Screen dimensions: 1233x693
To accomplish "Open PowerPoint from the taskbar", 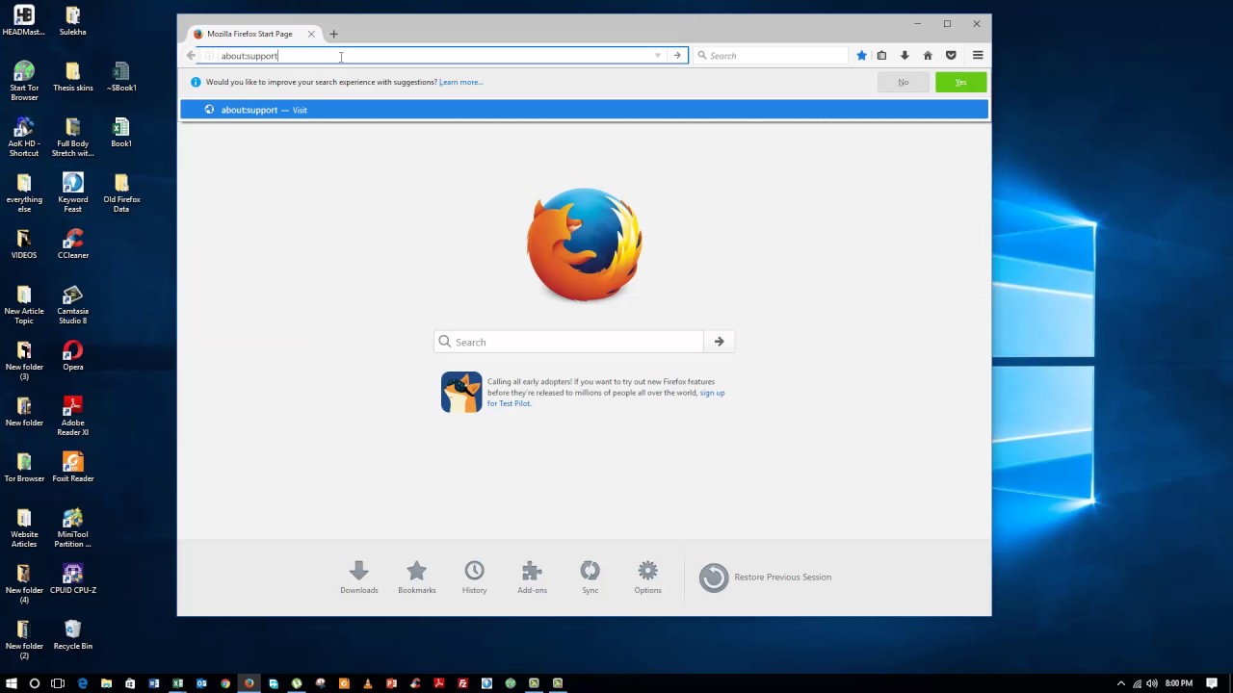I will [x=391, y=683].
